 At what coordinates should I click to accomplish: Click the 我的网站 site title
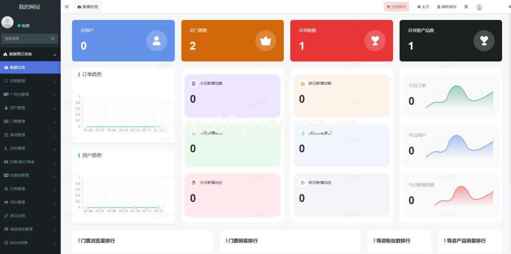point(30,7)
